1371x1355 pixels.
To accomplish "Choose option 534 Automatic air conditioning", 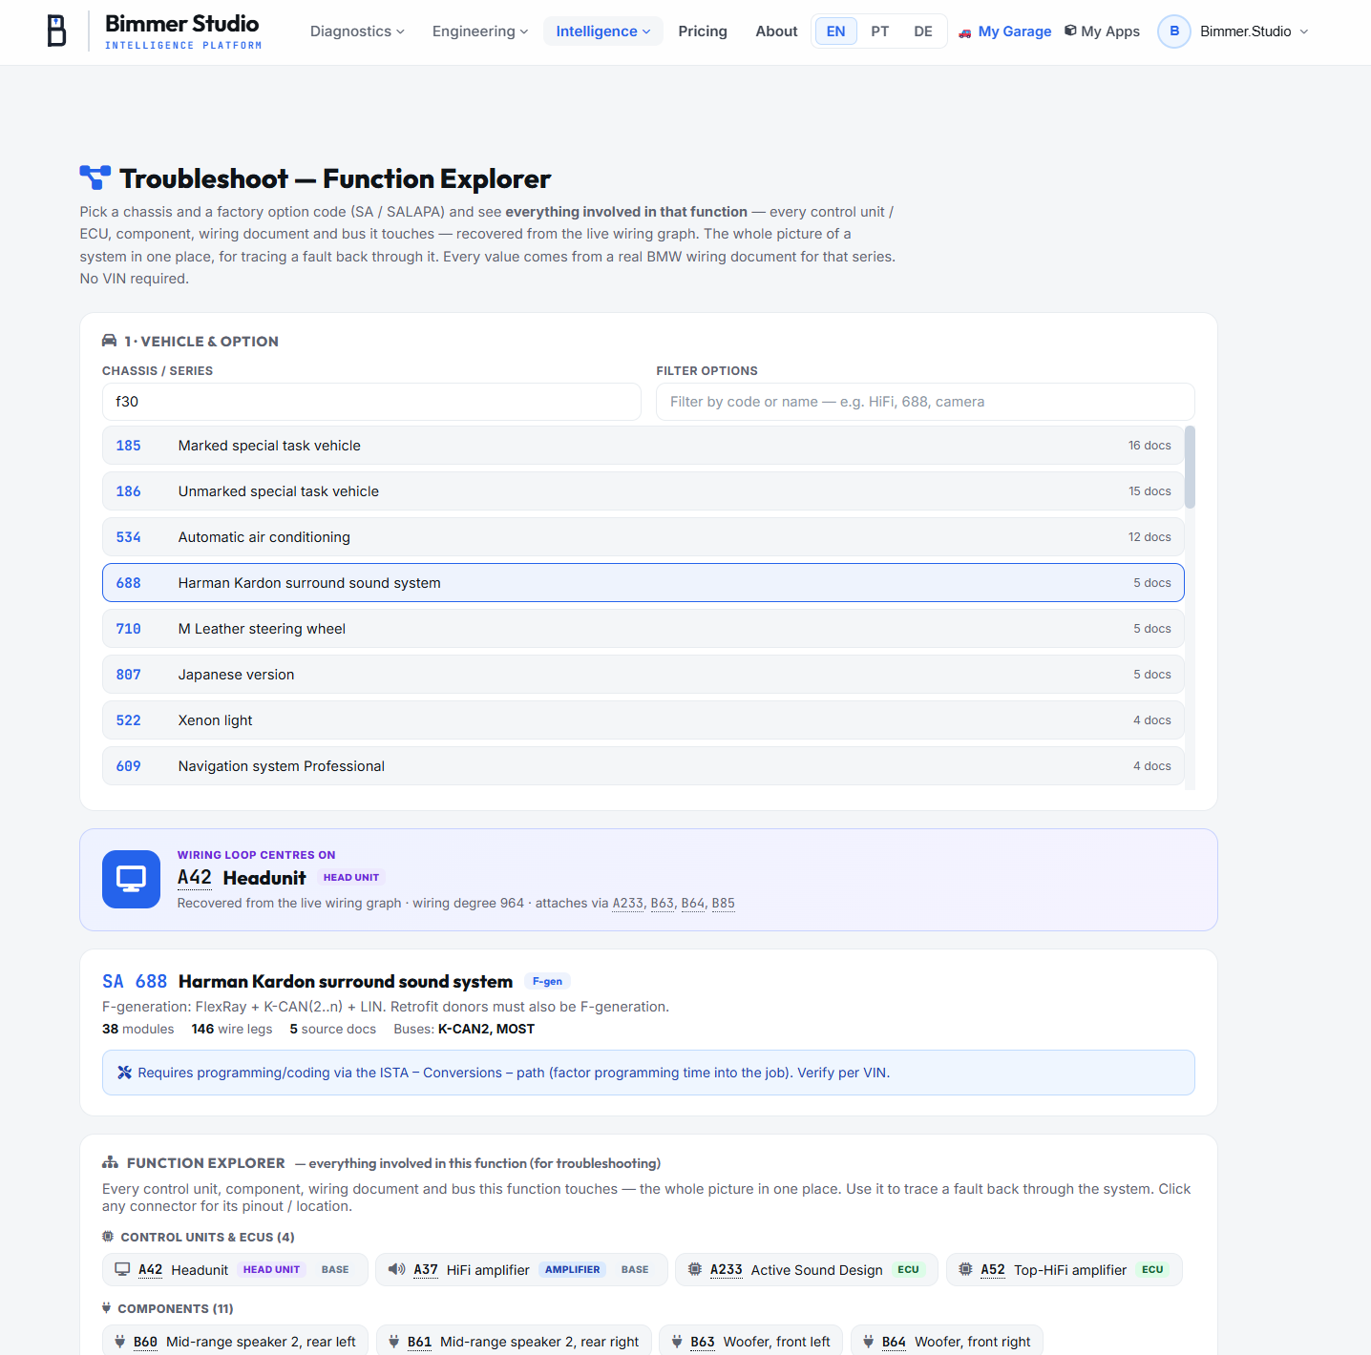I will coord(643,537).
